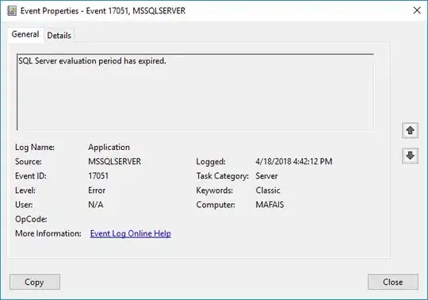Click the 'OpCode:' label
Image resolution: width=428 pixels, height=300 pixels.
pos(31,219)
